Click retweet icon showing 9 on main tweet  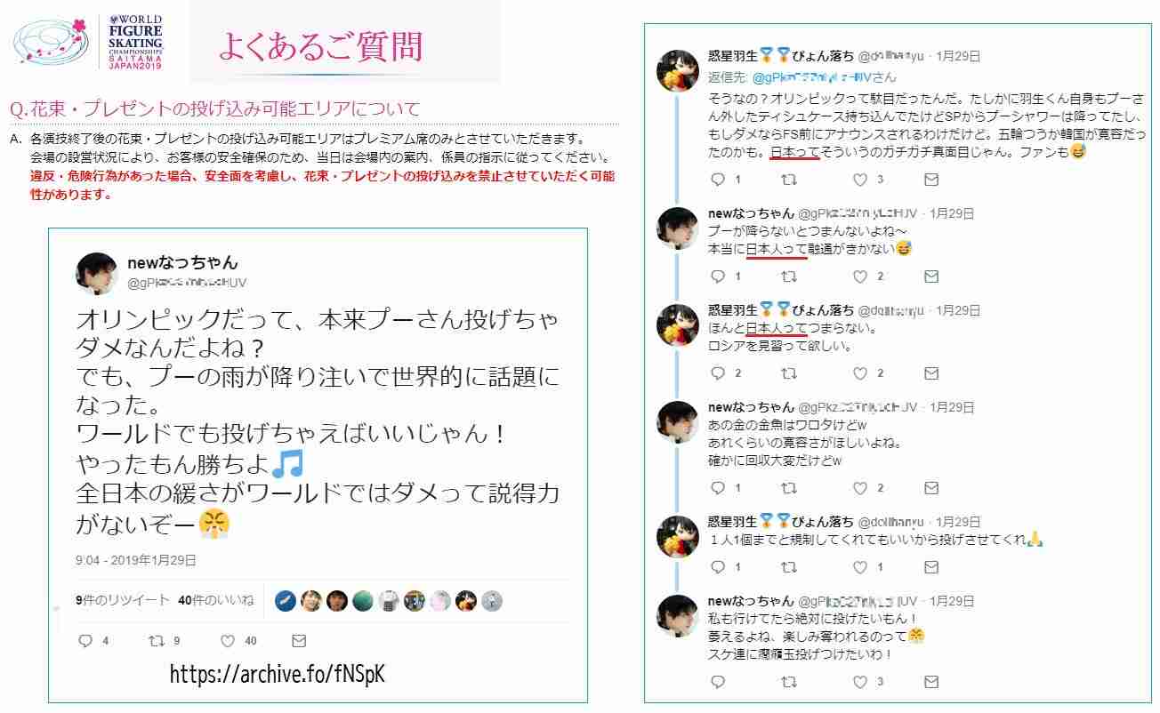tap(157, 641)
